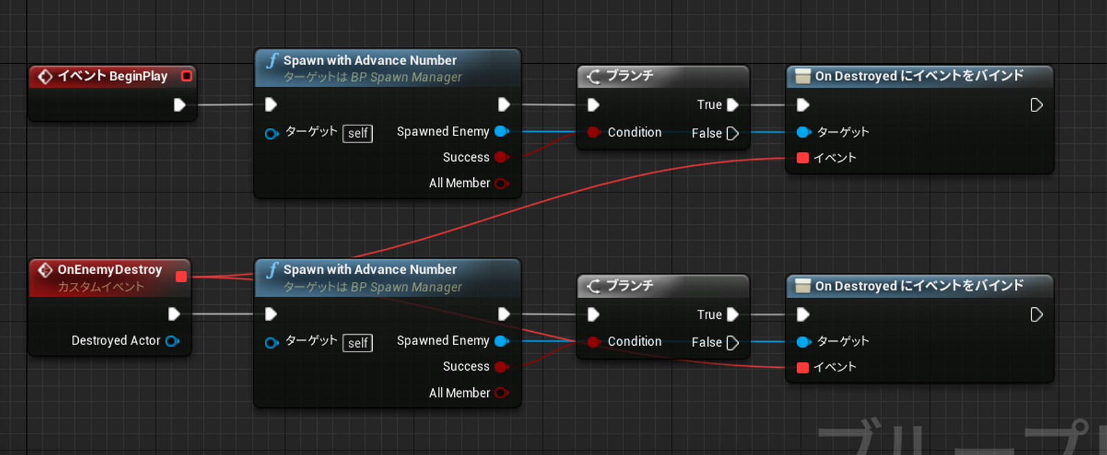Screen dimensions: 1107x455
Task: Click exec input pin of bottom ブランチ node
Action: coord(593,315)
